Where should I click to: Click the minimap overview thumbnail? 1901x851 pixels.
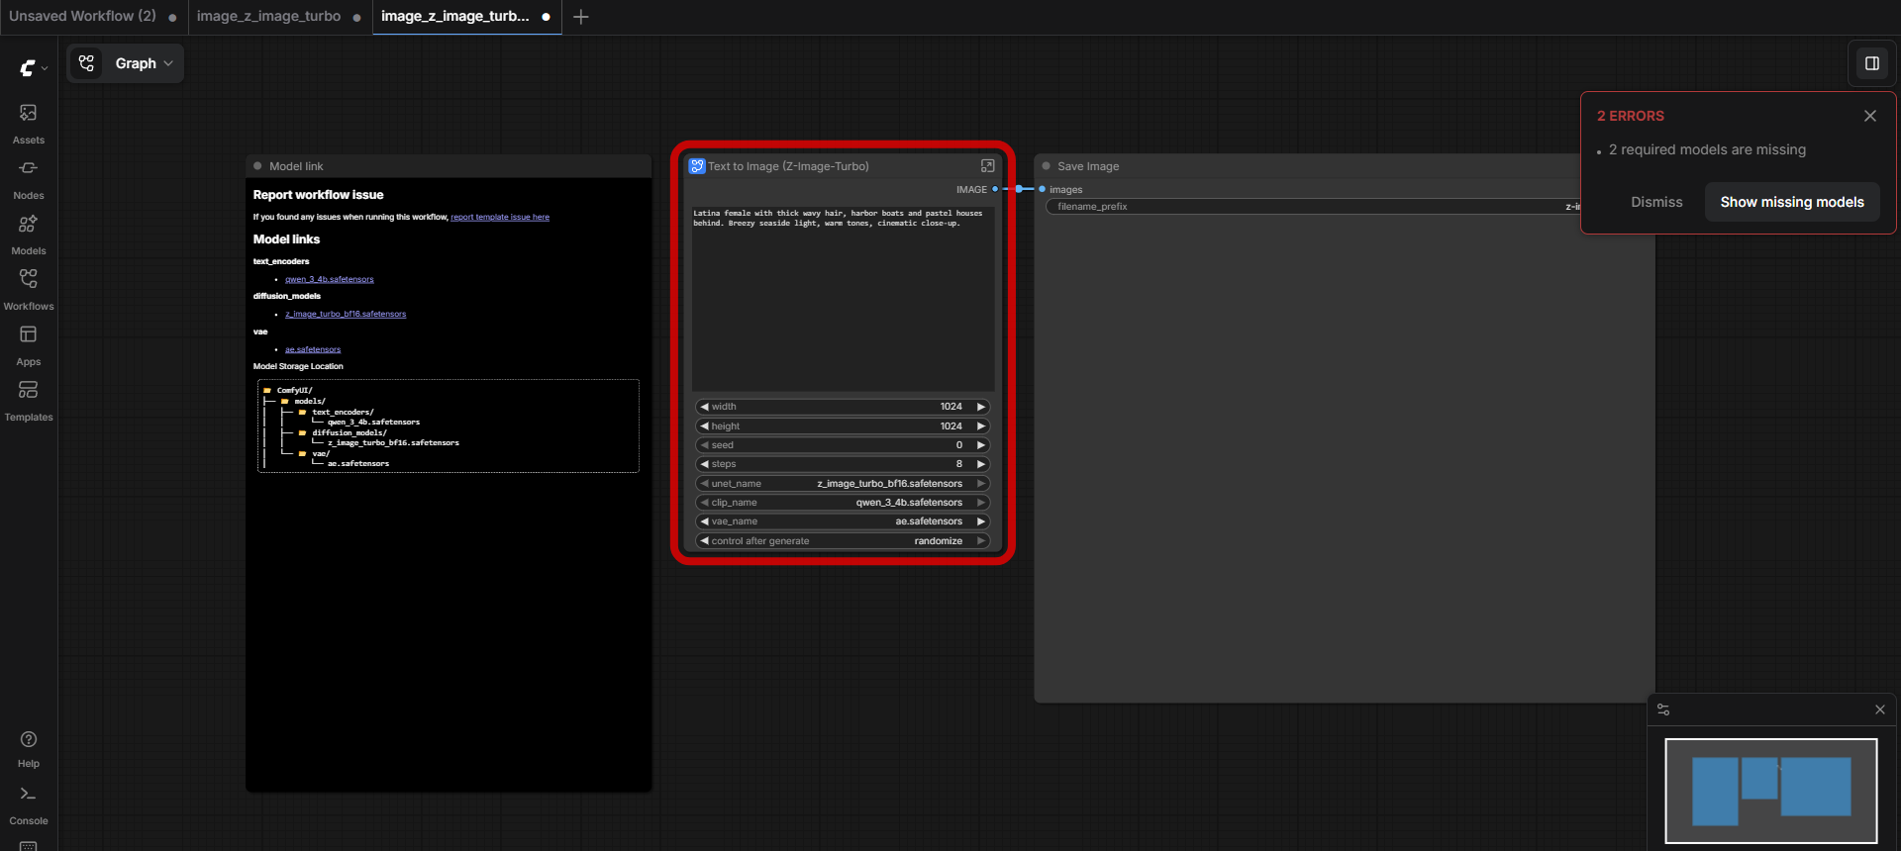[x=1771, y=791]
